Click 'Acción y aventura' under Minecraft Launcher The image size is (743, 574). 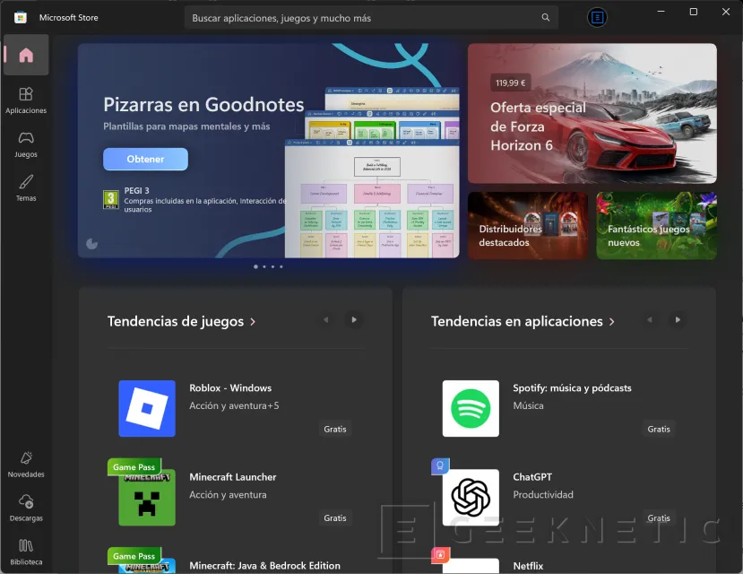[x=228, y=495]
